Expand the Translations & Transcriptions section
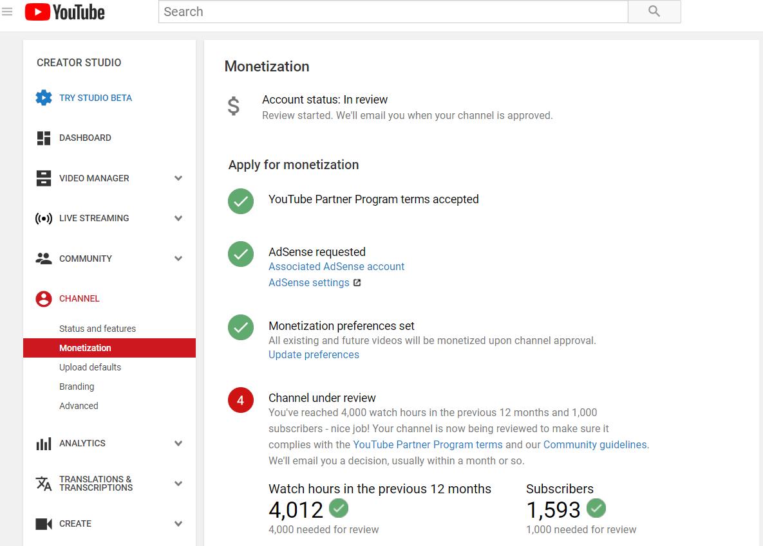 click(x=178, y=483)
